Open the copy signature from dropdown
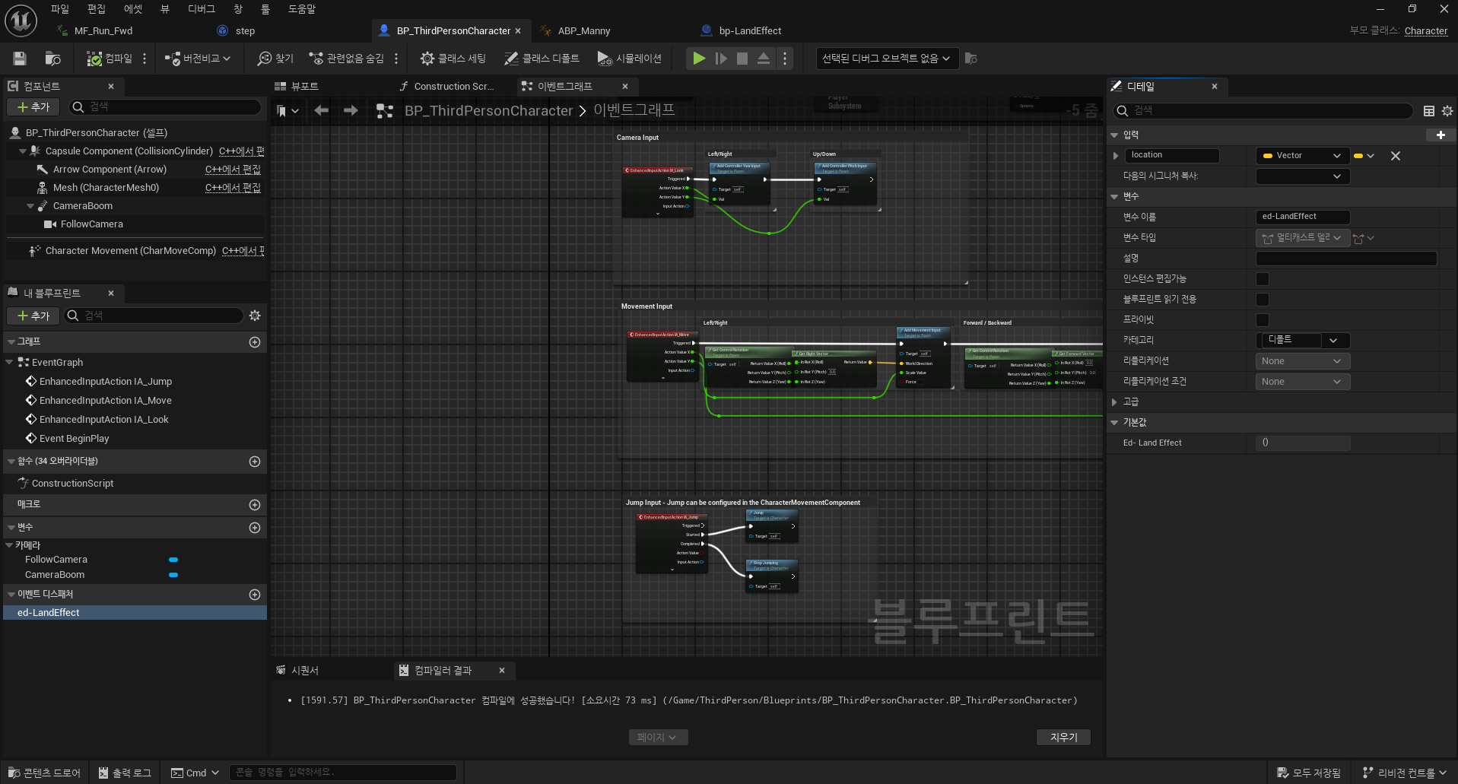The width and height of the screenshot is (1458, 784). [1302, 176]
